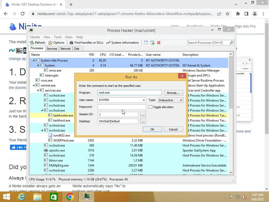Open the View menu
This screenshot has height=202, width=269.
point(47,37)
